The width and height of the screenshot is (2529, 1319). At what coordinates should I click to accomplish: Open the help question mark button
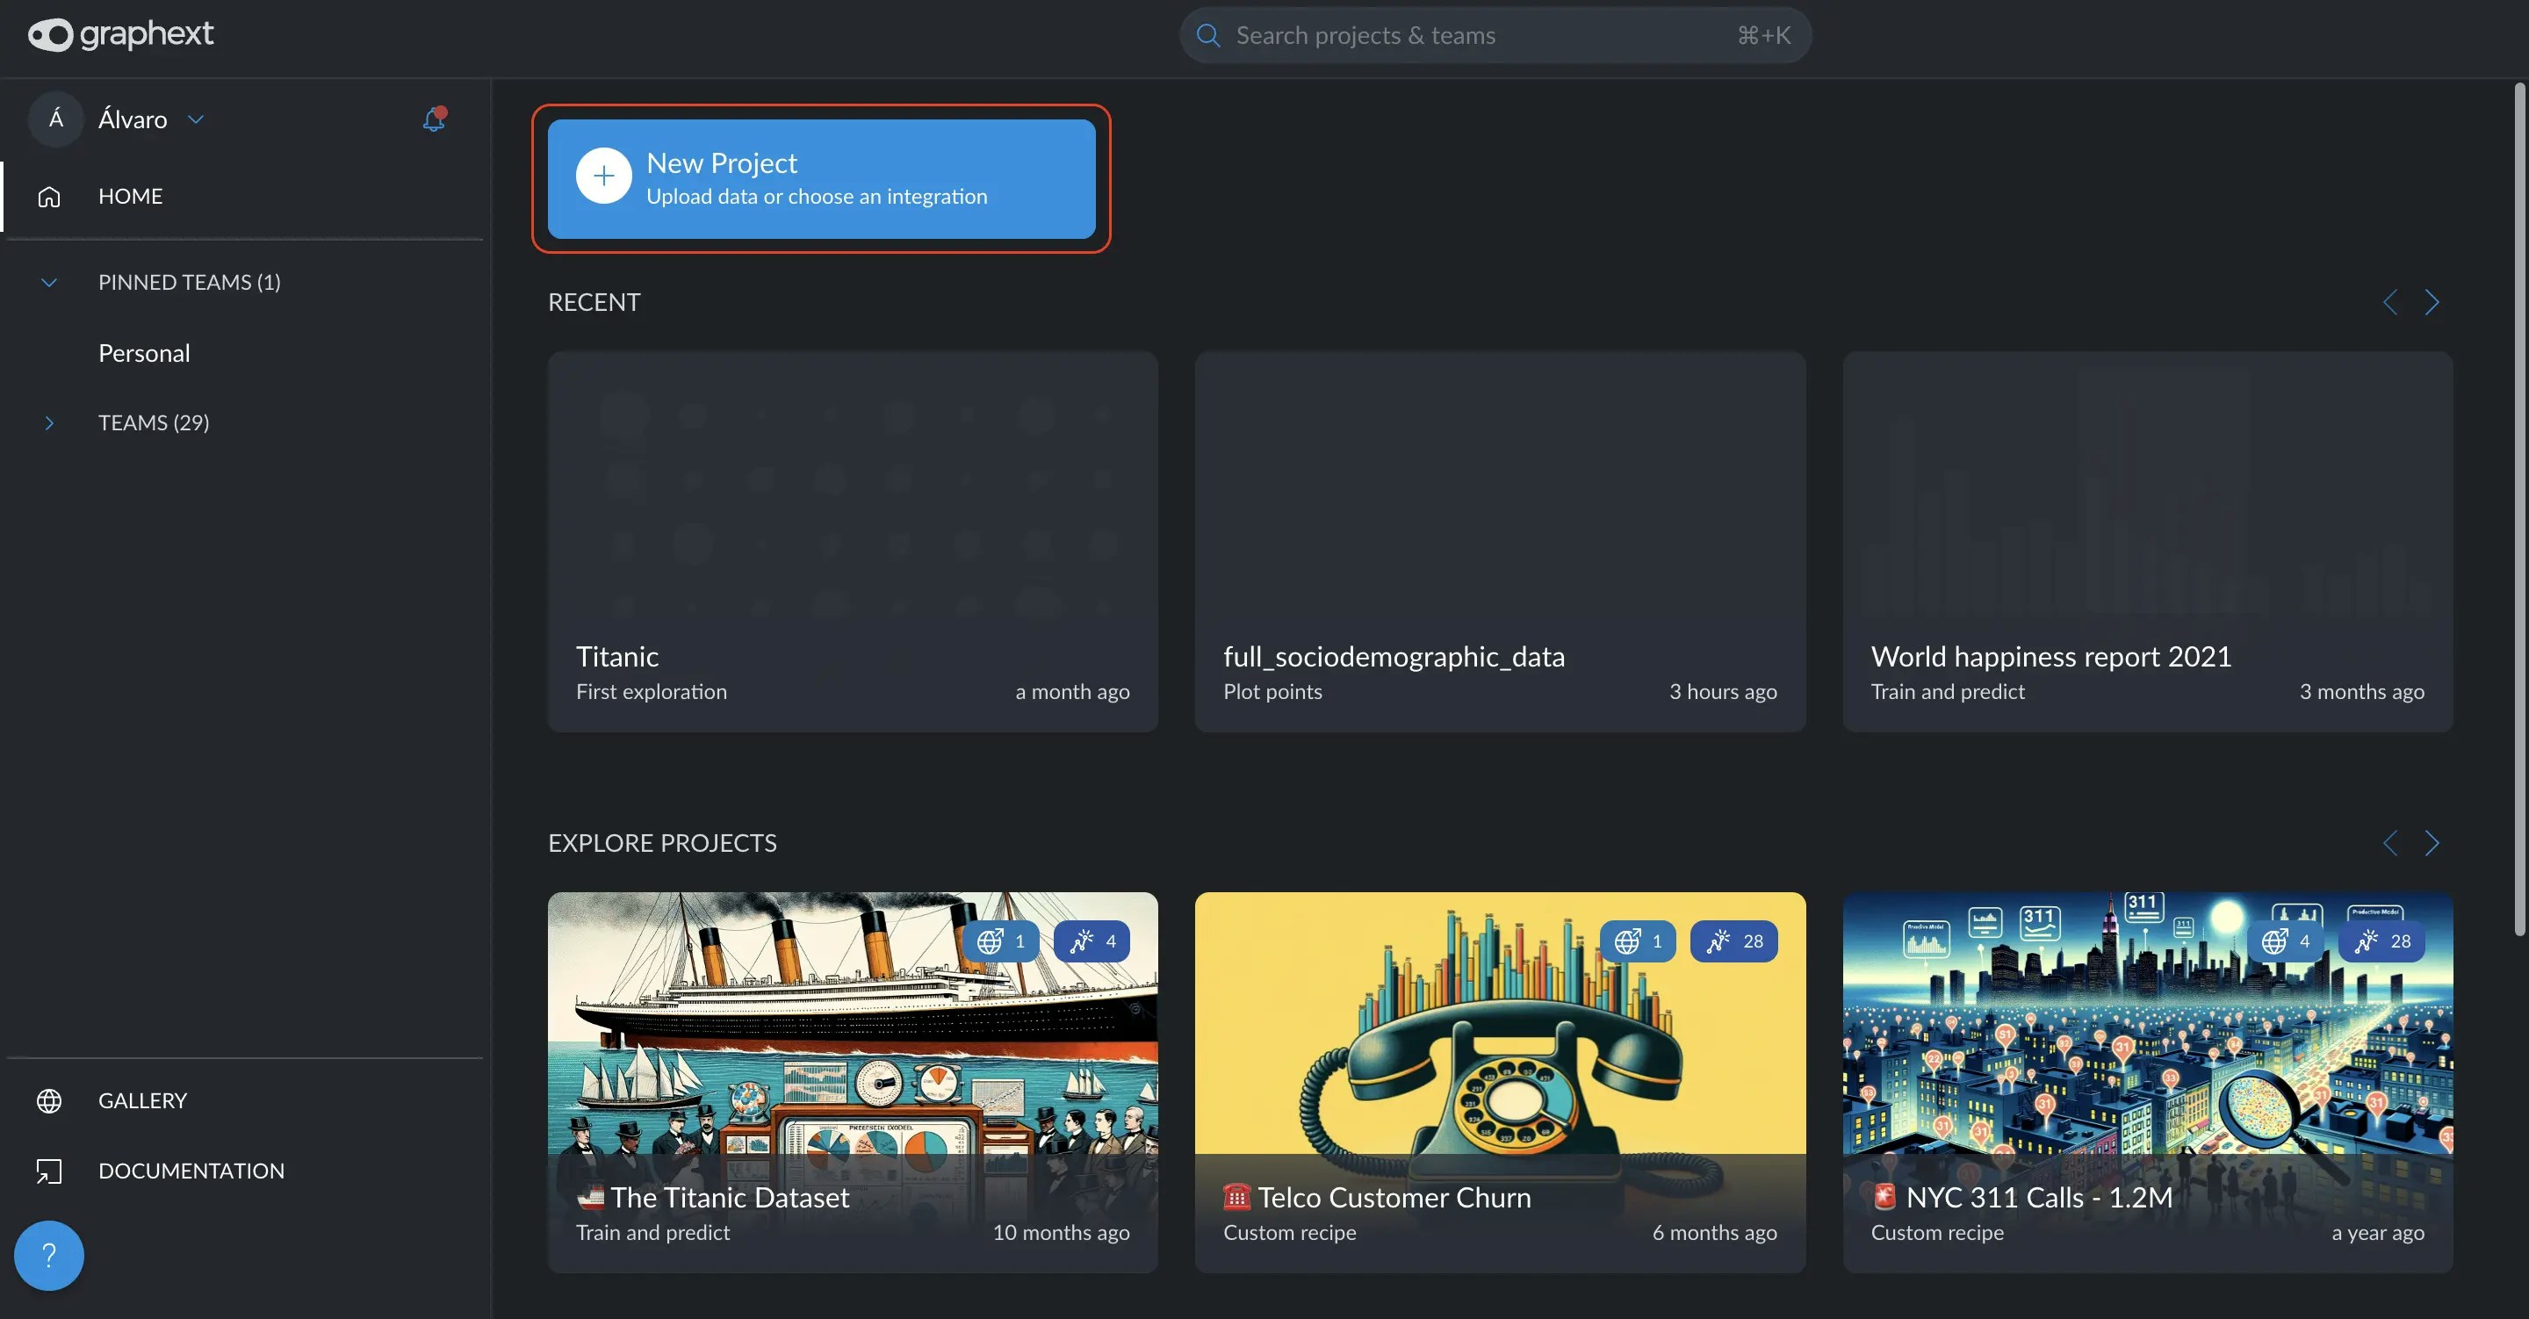(x=48, y=1254)
